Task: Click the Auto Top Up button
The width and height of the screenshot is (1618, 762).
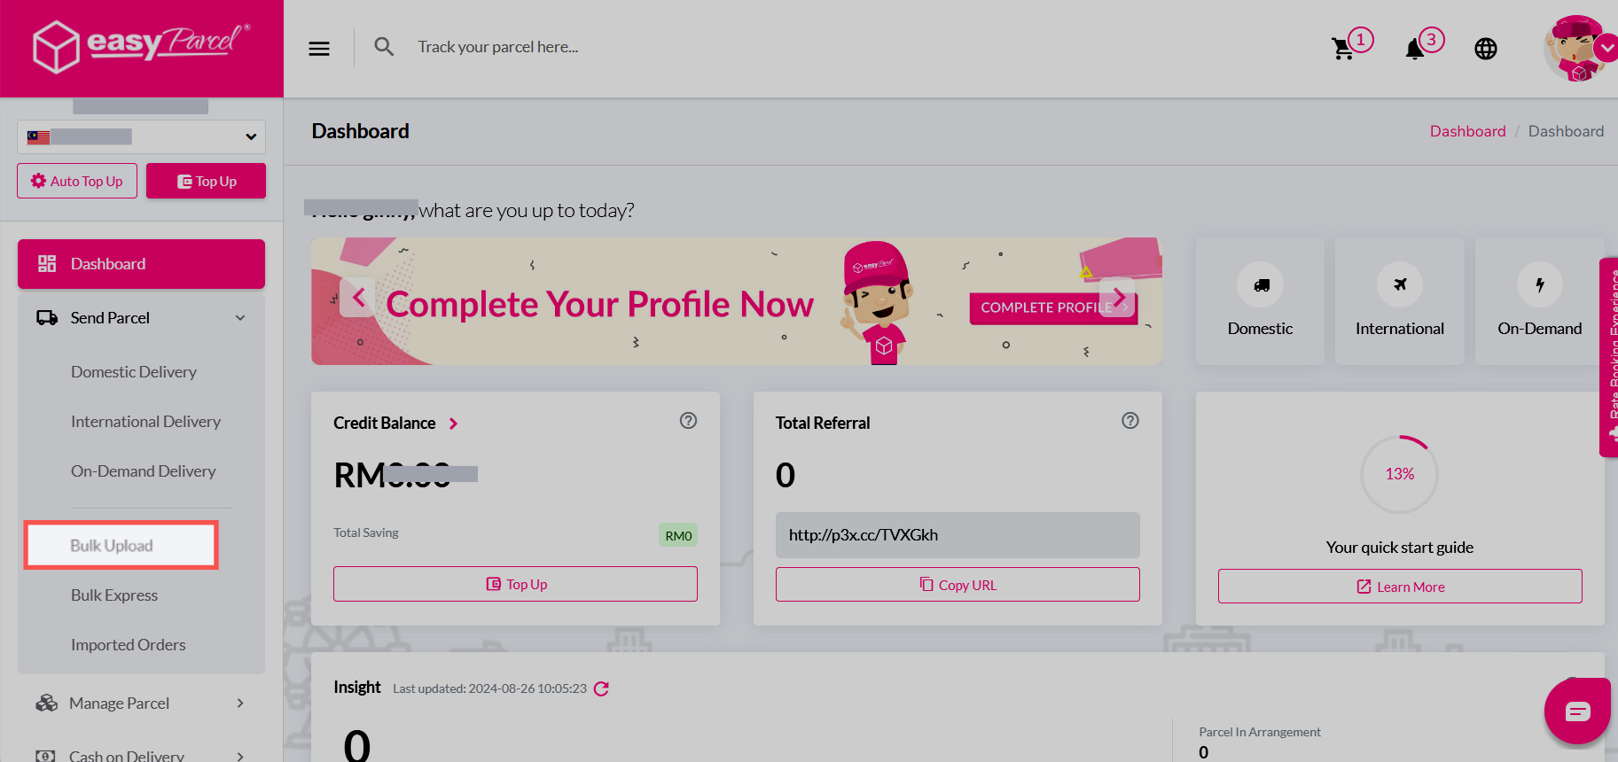Action: 77,181
